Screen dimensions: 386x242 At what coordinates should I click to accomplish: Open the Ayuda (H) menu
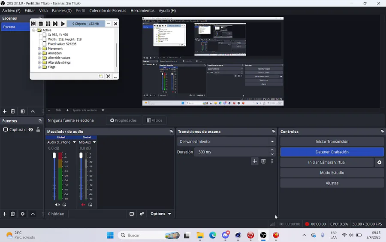[x=167, y=11]
